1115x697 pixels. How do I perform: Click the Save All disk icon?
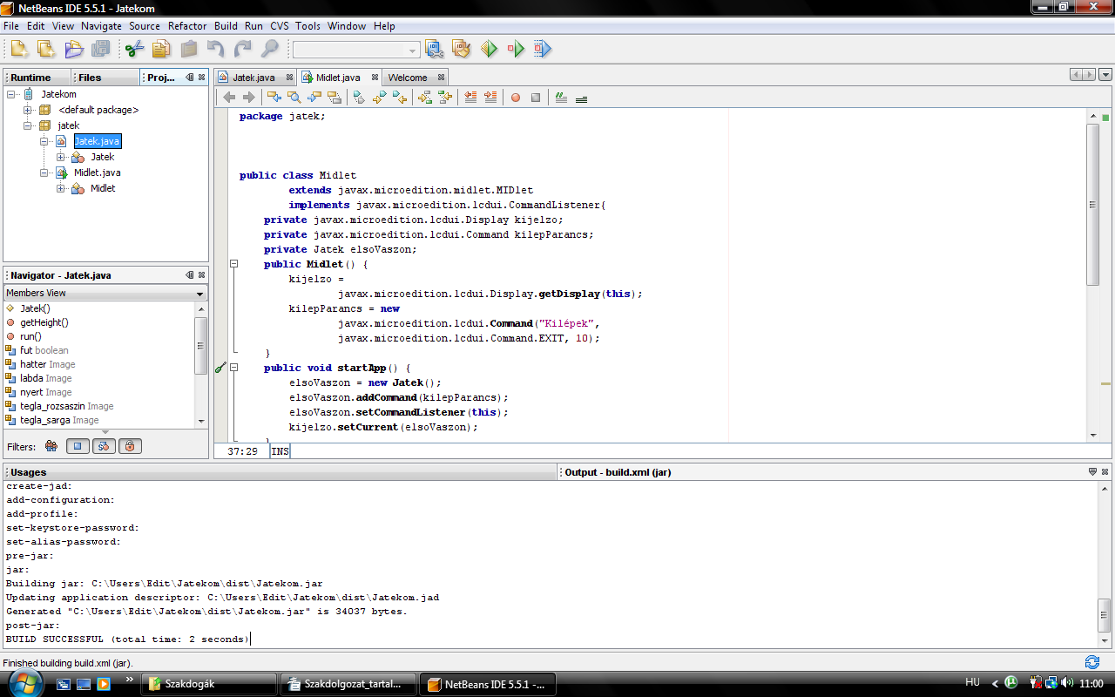101,50
